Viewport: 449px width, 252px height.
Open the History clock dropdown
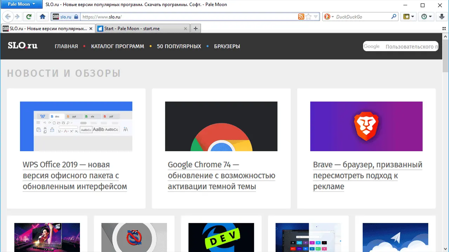point(426,16)
